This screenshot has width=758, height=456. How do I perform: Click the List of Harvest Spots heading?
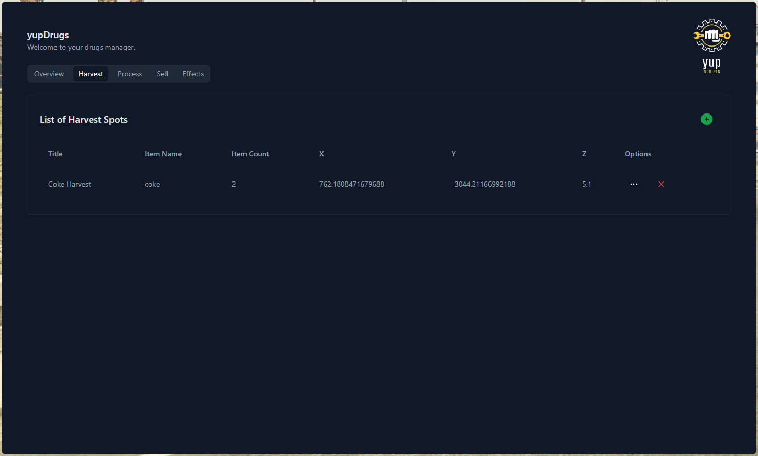point(83,120)
